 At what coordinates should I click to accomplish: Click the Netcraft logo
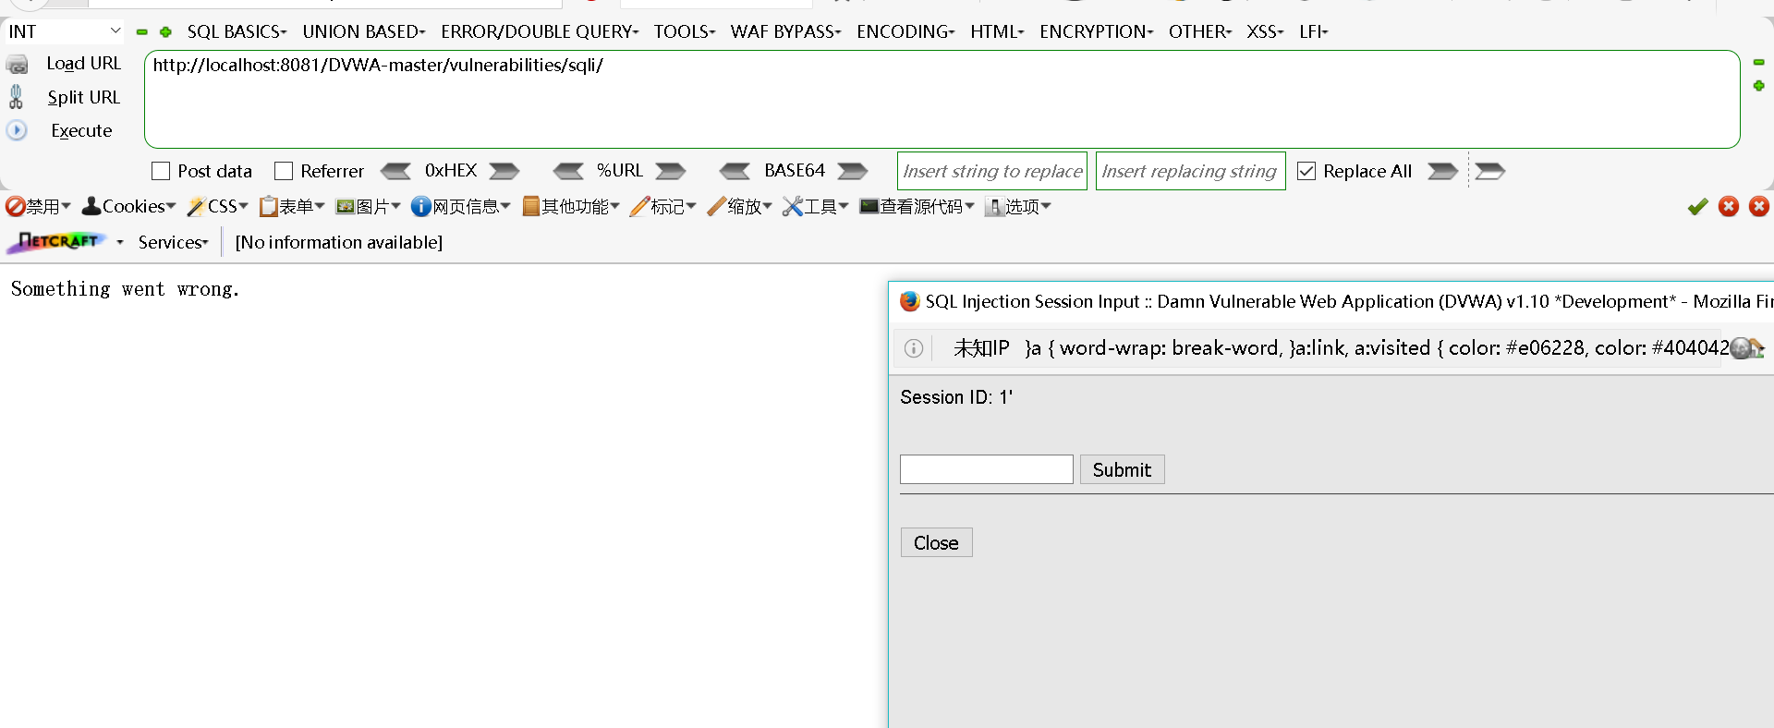pos(57,242)
